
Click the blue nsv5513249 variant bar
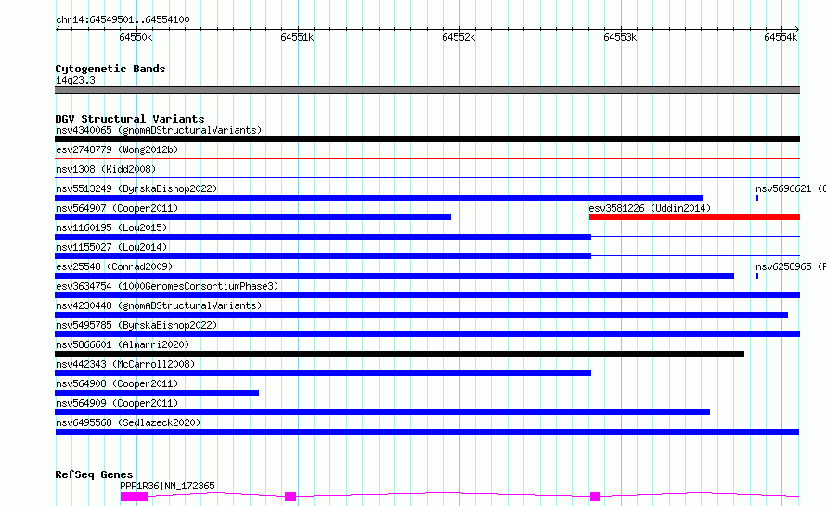[379, 198]
